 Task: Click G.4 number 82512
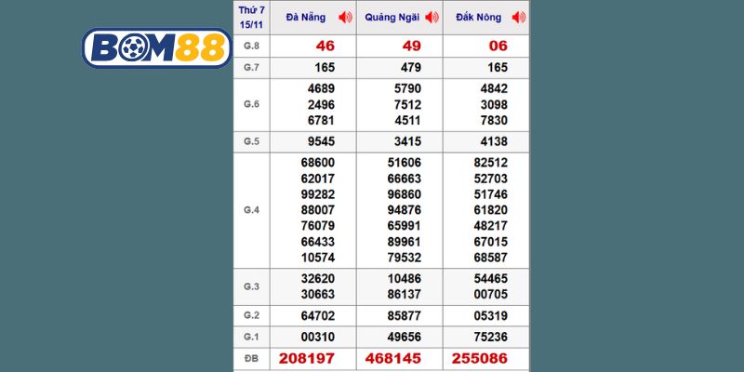point(491,163)
